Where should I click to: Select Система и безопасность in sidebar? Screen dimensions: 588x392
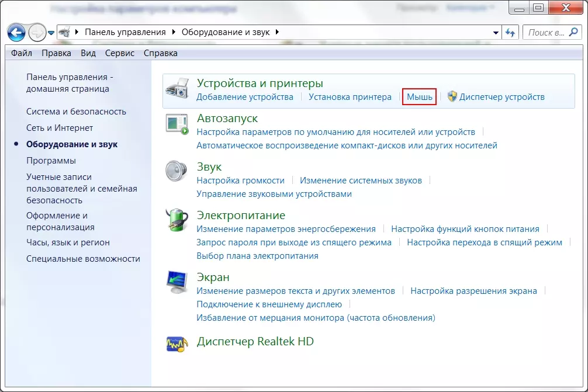pyautogui.click(x=76, y=112)
